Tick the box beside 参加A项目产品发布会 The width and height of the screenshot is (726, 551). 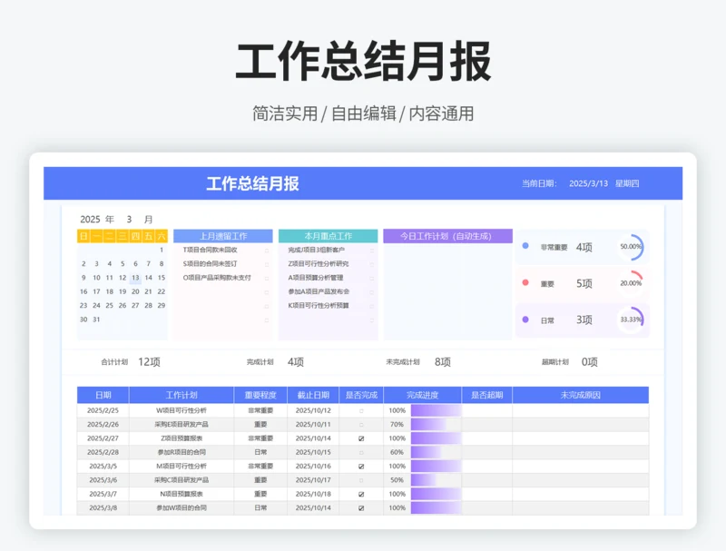click(372, 292)
